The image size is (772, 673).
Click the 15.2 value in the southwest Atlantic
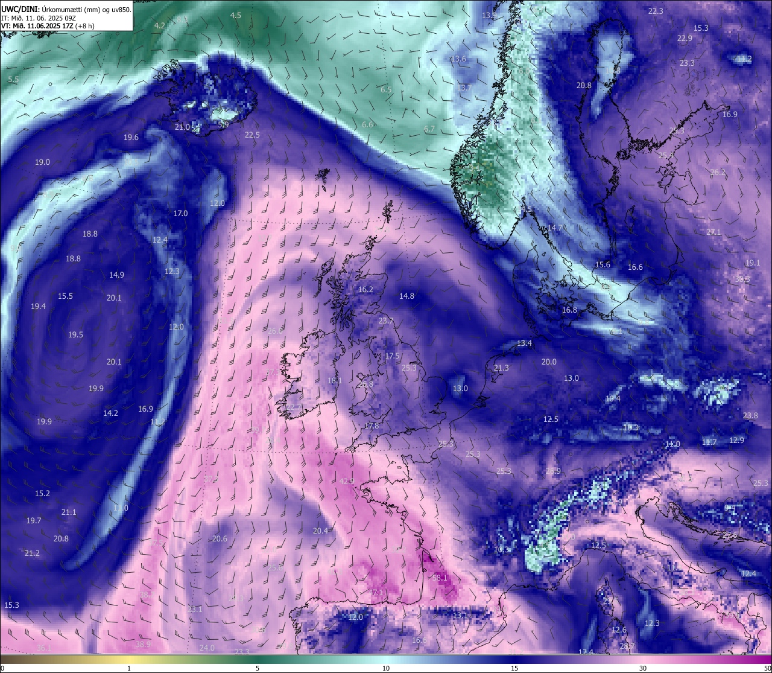[42, 493]
